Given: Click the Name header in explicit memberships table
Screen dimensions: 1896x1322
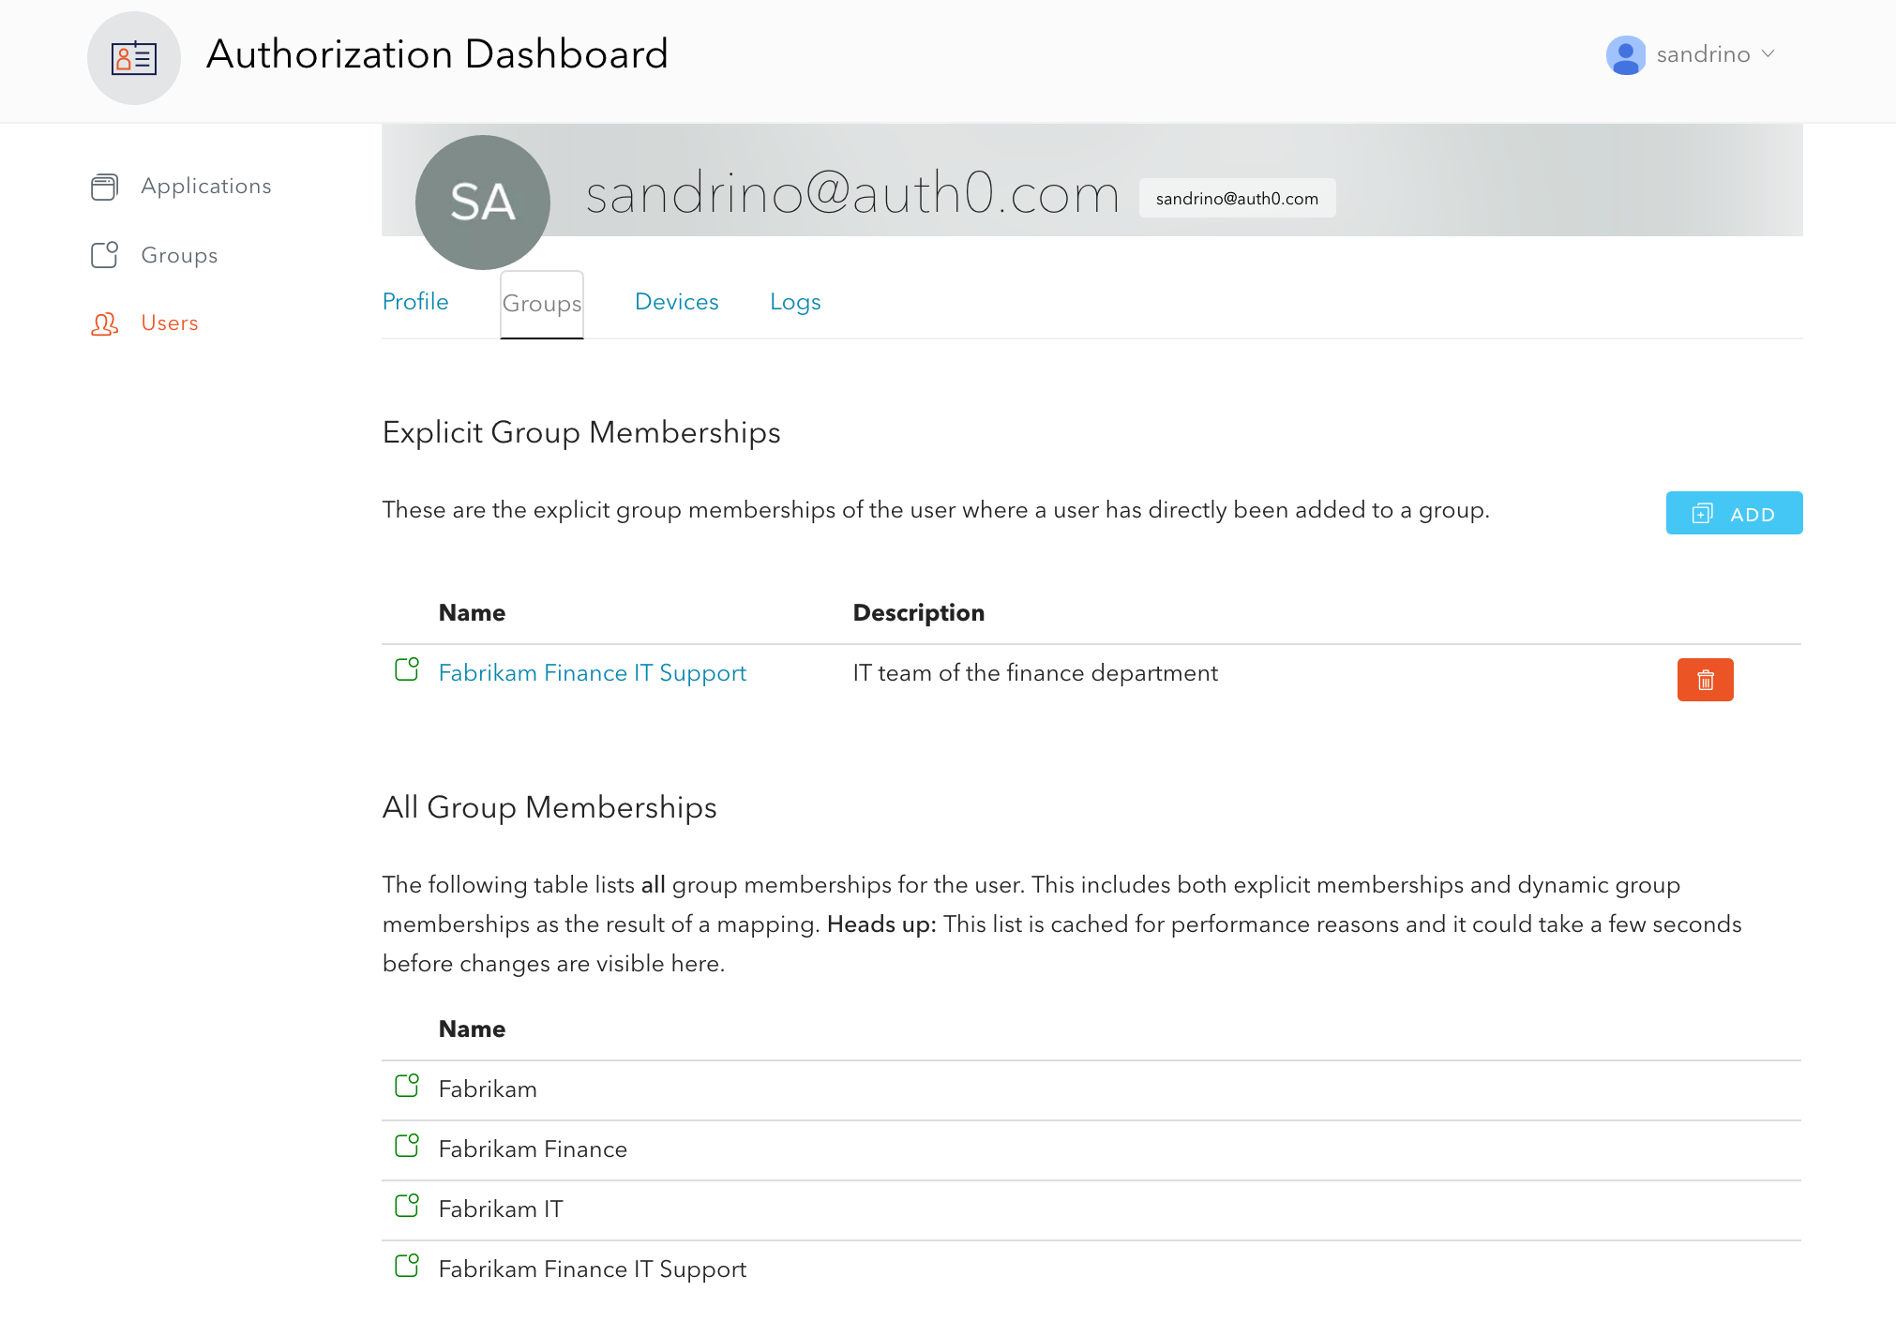Looking at the screenshot, I should click(x=472, y=612).
